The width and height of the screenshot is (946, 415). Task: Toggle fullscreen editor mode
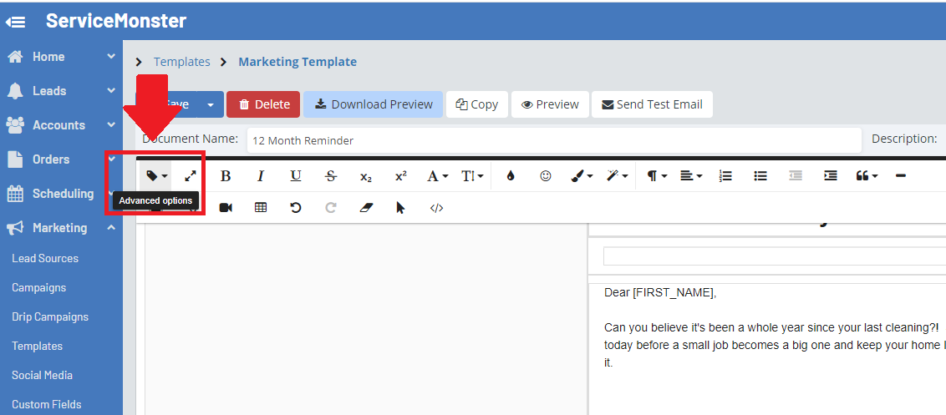[191, 176]
